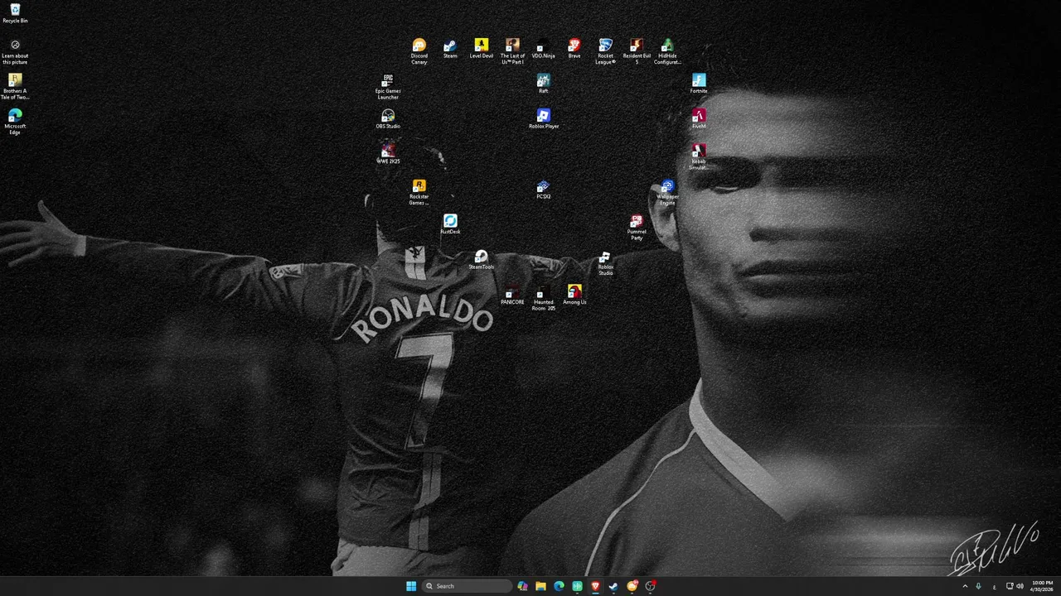This screenshot has width=1061, height=596.
Task: Select the Steam desktop shortcut
Action: coord(450,49)
